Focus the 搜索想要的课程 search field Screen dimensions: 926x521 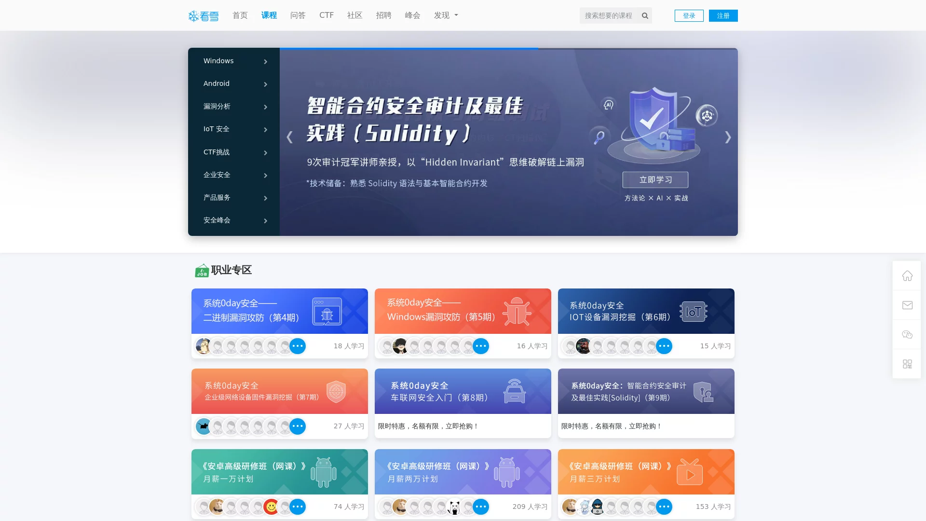click(609, 15)
